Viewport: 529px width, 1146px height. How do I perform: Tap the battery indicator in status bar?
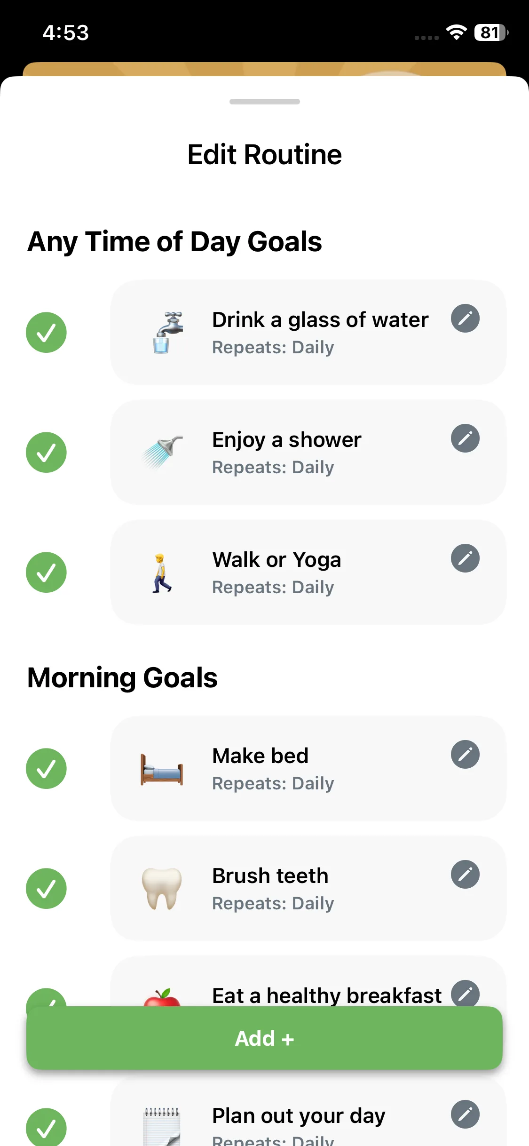491,32
